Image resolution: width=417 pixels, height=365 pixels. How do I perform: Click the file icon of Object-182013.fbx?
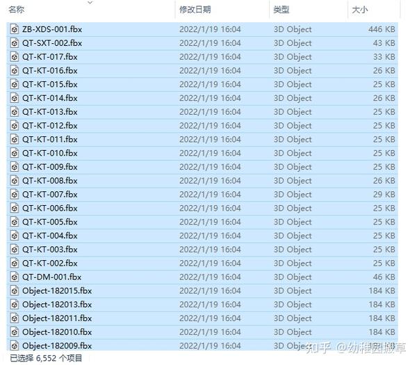[15, 305]
